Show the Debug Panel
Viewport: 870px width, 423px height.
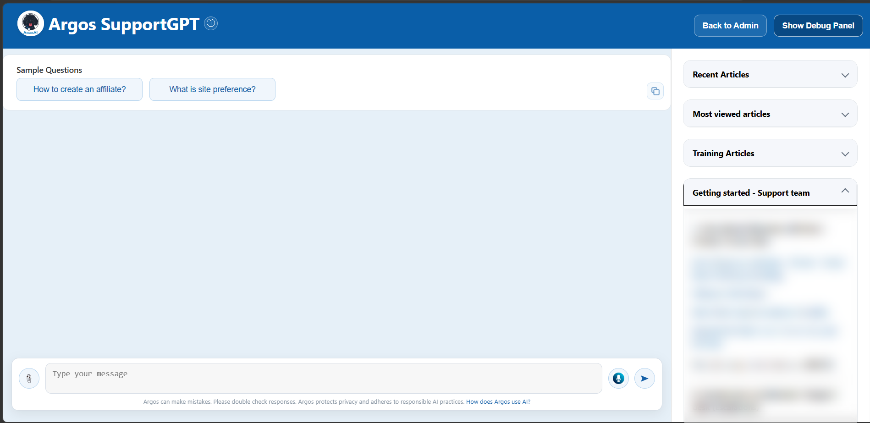coord(818,26)
